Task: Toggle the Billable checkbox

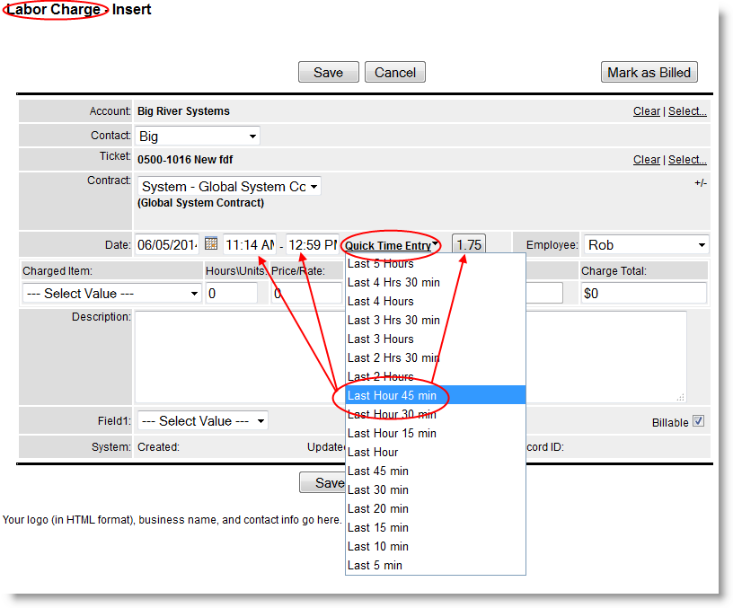Action: (x=698, y=421)
